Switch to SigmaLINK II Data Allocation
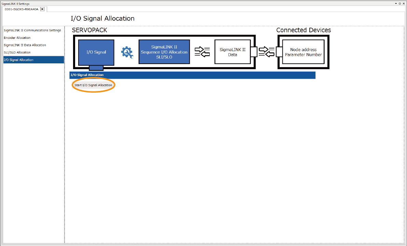Screen dimensions: 407x246 25,45
